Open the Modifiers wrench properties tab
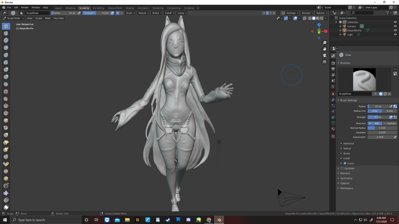399x224 pixels. tap(333, 100)
